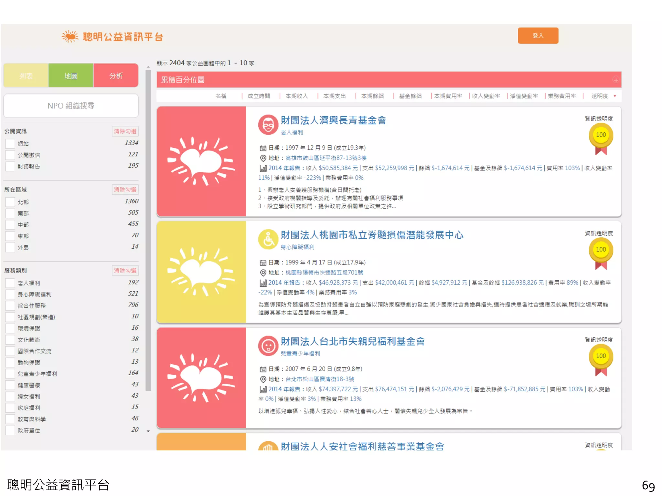Image resolution: width=662 pixels, height=496 pixels.
Task: Click the red heart thumbnail of 失親兒福利基金會
Action: coord(201,378)
